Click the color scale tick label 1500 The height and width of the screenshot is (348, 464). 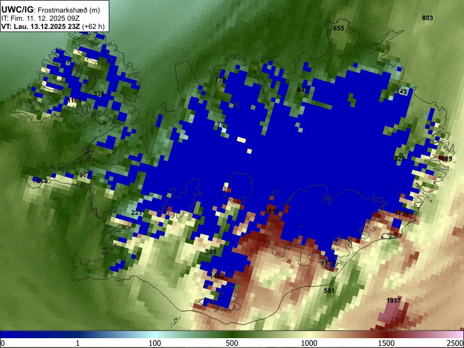pos(386,343)
